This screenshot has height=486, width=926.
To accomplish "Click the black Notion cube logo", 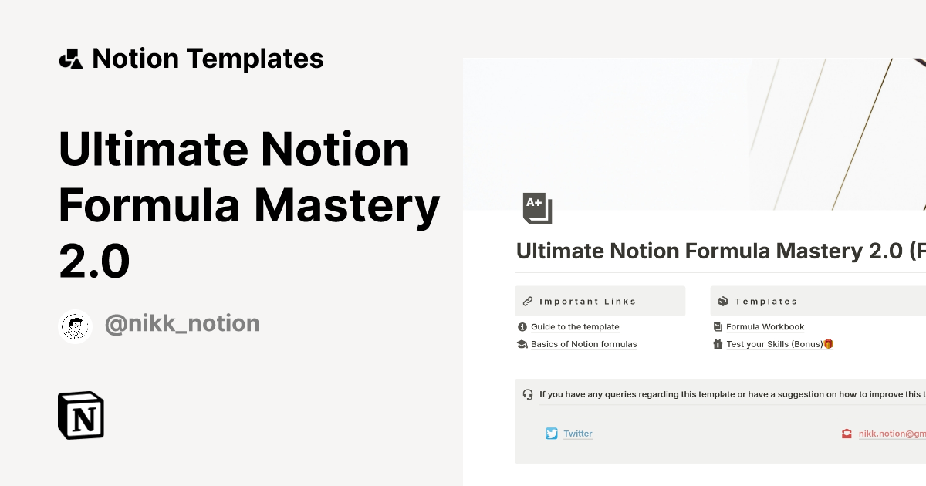I will (80, 415).
